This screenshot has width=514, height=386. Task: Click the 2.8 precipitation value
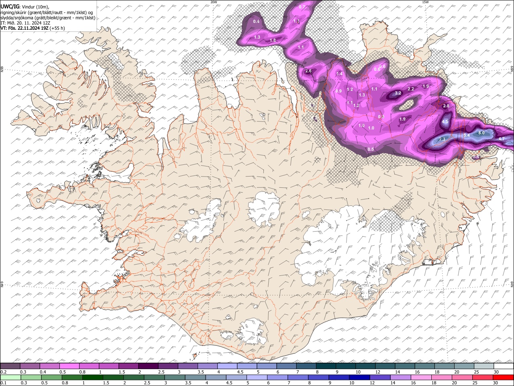click(446, 106)
